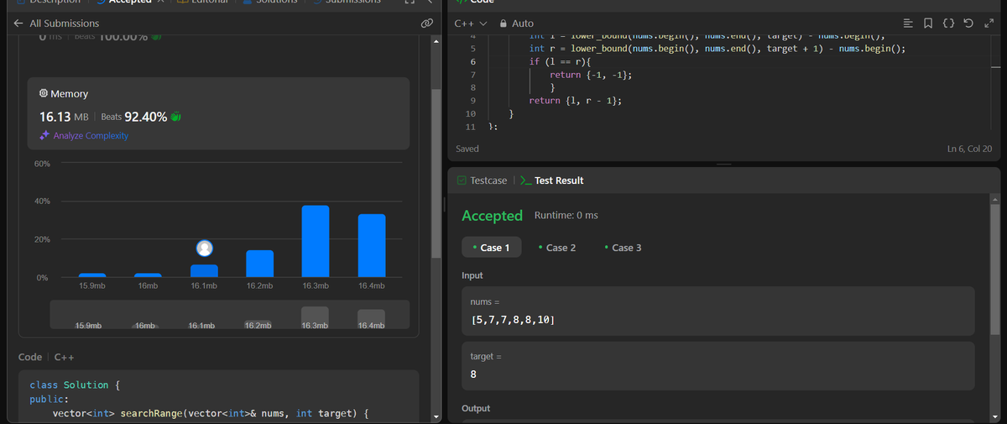Image resolution: width=1007 pixels, height=424 pixels.
Task: Click the 16.13 MB memory value
Action: [x=65, y=117]
